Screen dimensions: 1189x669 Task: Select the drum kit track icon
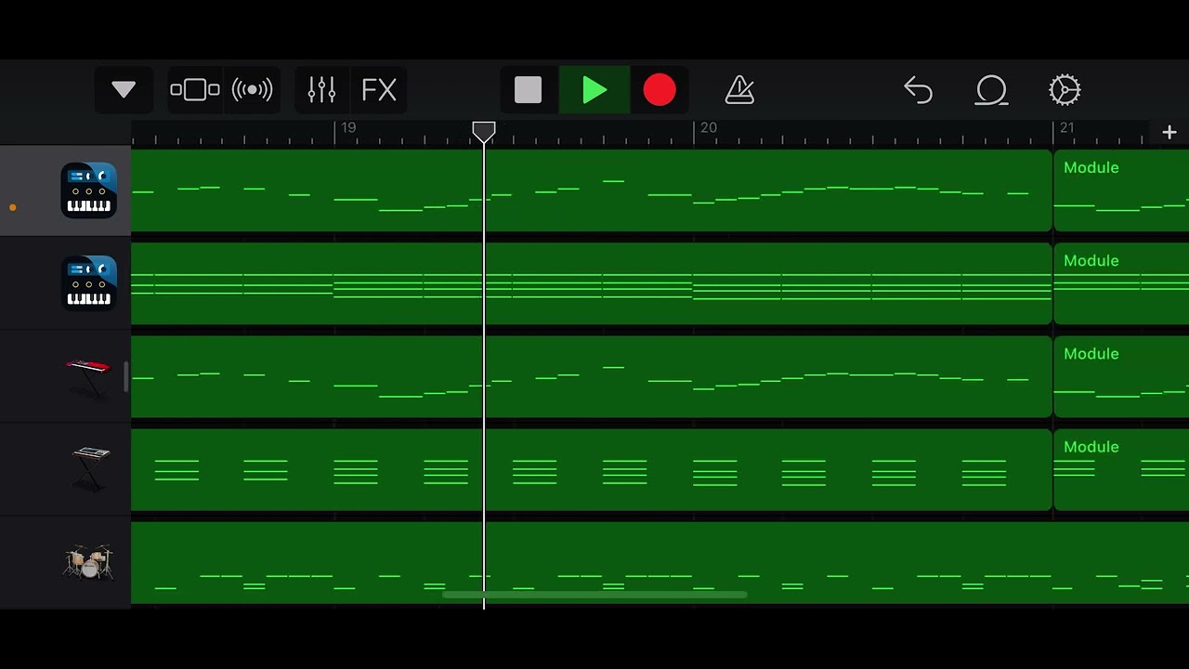pyautogui.click(x=88, y=562)
